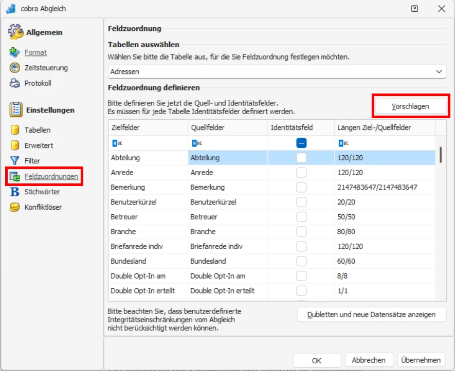
Task: Click the Feldzuordnungen icon
Action: [x=15, y=176]
